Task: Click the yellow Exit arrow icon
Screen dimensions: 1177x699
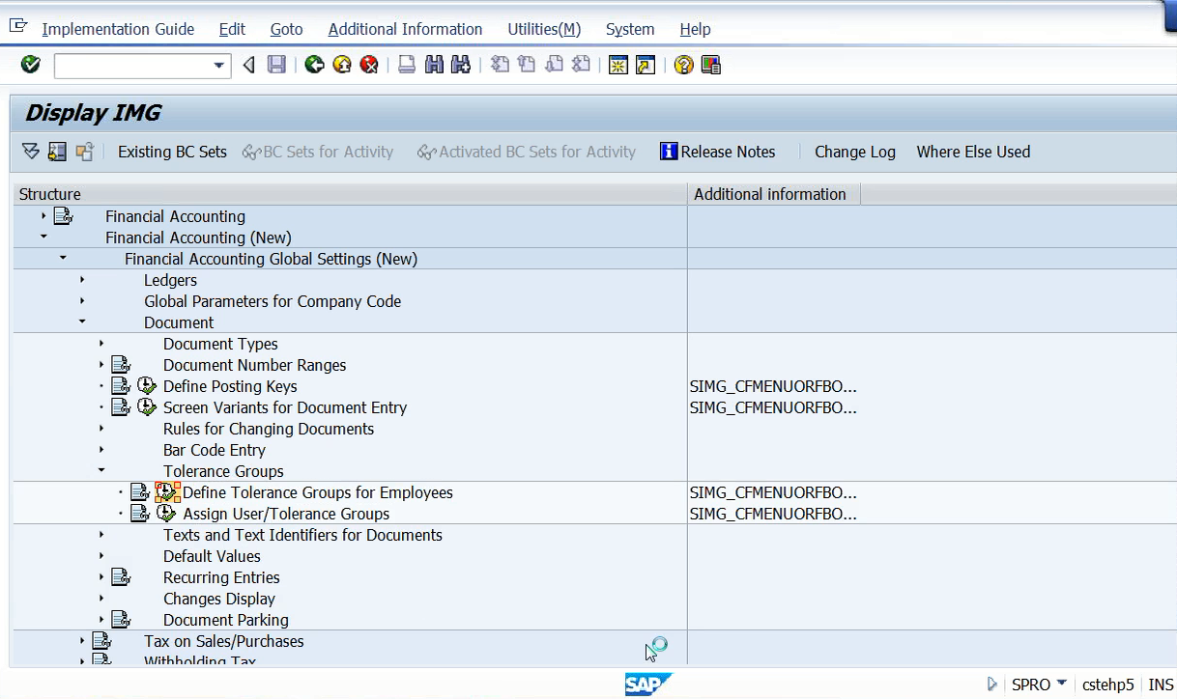Action: point(341,65)
